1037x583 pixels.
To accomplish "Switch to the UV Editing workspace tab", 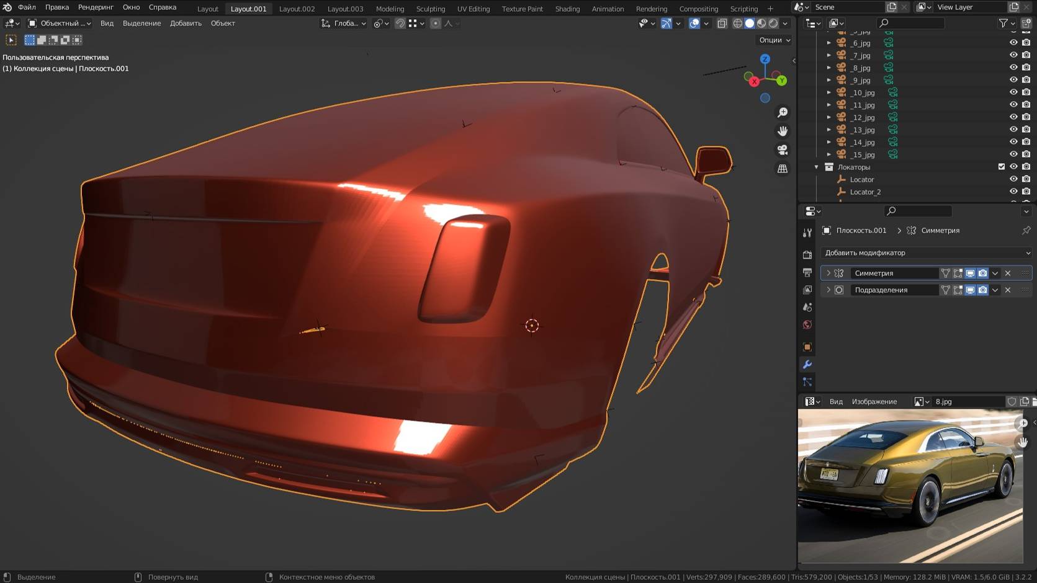I will pyautogui.click(x=474, y=9).
